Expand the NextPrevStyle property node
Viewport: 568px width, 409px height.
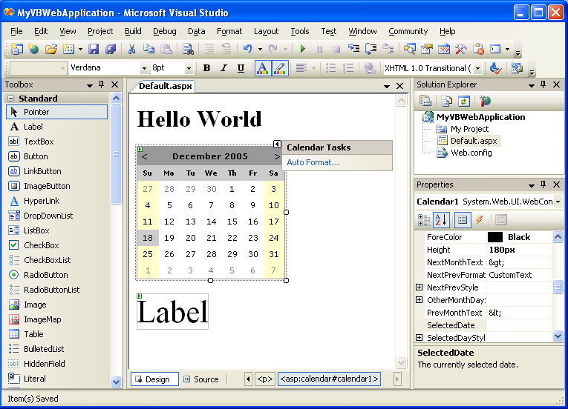coord(420,287)
